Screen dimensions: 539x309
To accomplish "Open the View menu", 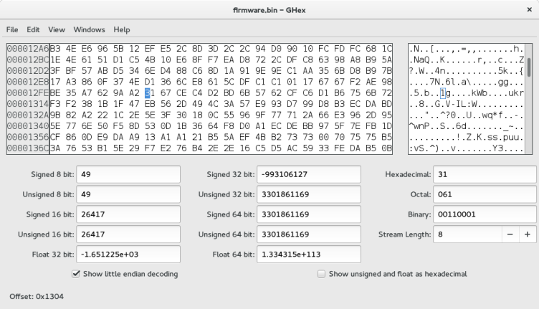I will [x=57, y=29].
